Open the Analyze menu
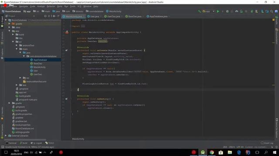The image size is (279, 156). pos(41,6)
